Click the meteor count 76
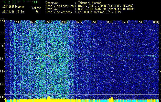 [x=37, y=12]
